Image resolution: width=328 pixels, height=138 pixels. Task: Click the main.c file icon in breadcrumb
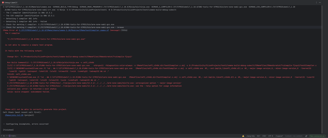pyautogui.click(x=10, y=136)
